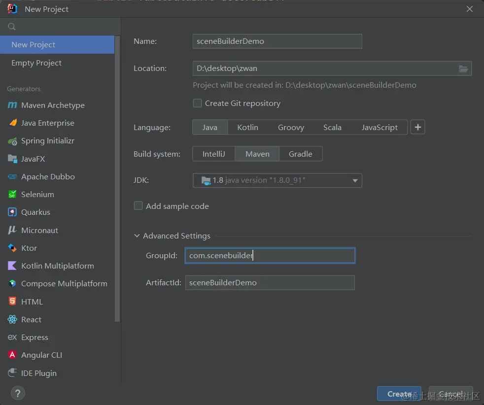Collapse the Advanced Settings section
Image resolution: width=484 pixels, height=405 pixels.
click(x=137, y=236)
